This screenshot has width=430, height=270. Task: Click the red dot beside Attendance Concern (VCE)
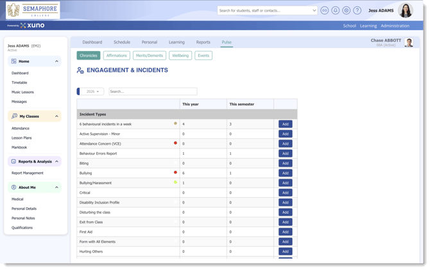tap(175, 143)
